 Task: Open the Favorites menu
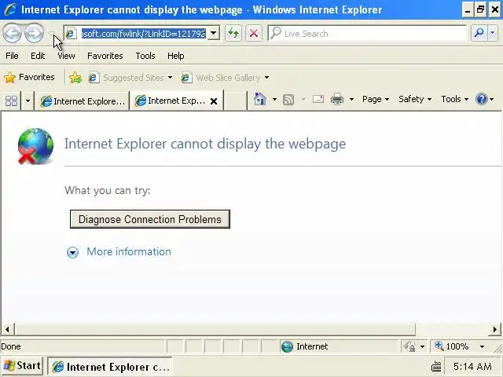(105, 56)
